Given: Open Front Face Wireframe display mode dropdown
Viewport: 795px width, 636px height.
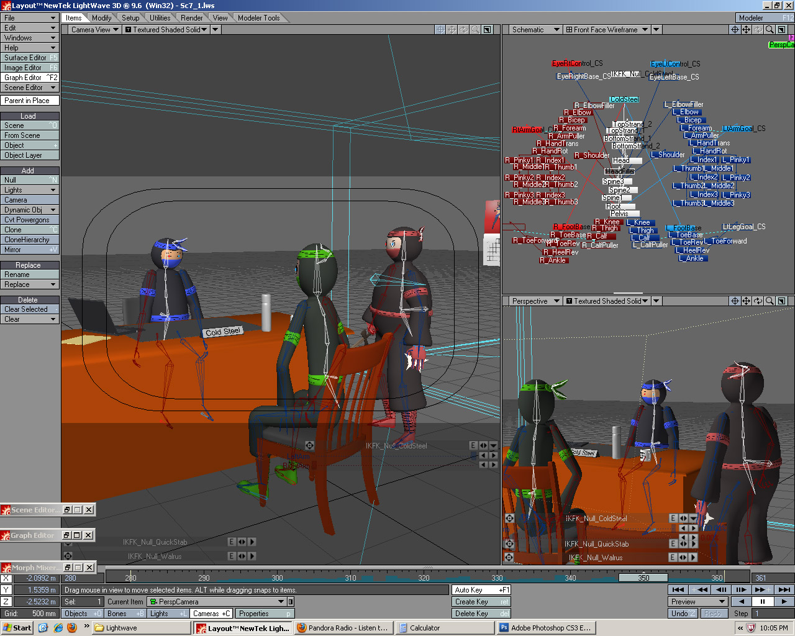Looking at the screenshot, I should tap(607, 29).
